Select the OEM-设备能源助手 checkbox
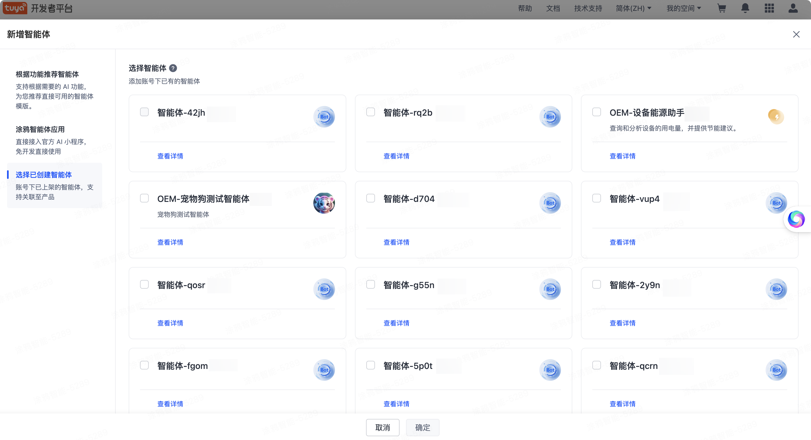 (x=597, y=112)
